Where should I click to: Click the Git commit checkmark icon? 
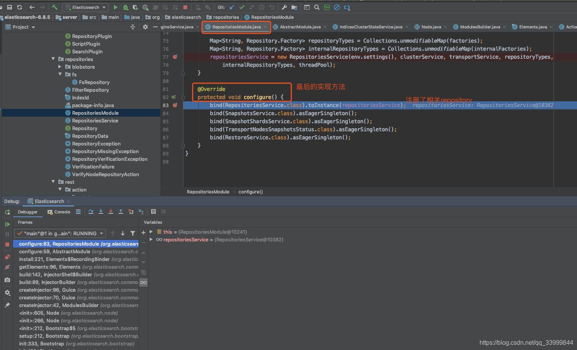pos(242,7)
